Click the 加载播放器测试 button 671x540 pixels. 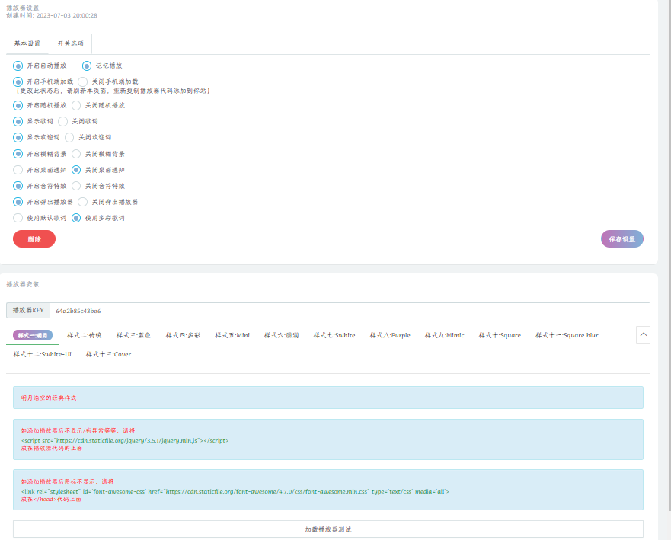328,529
